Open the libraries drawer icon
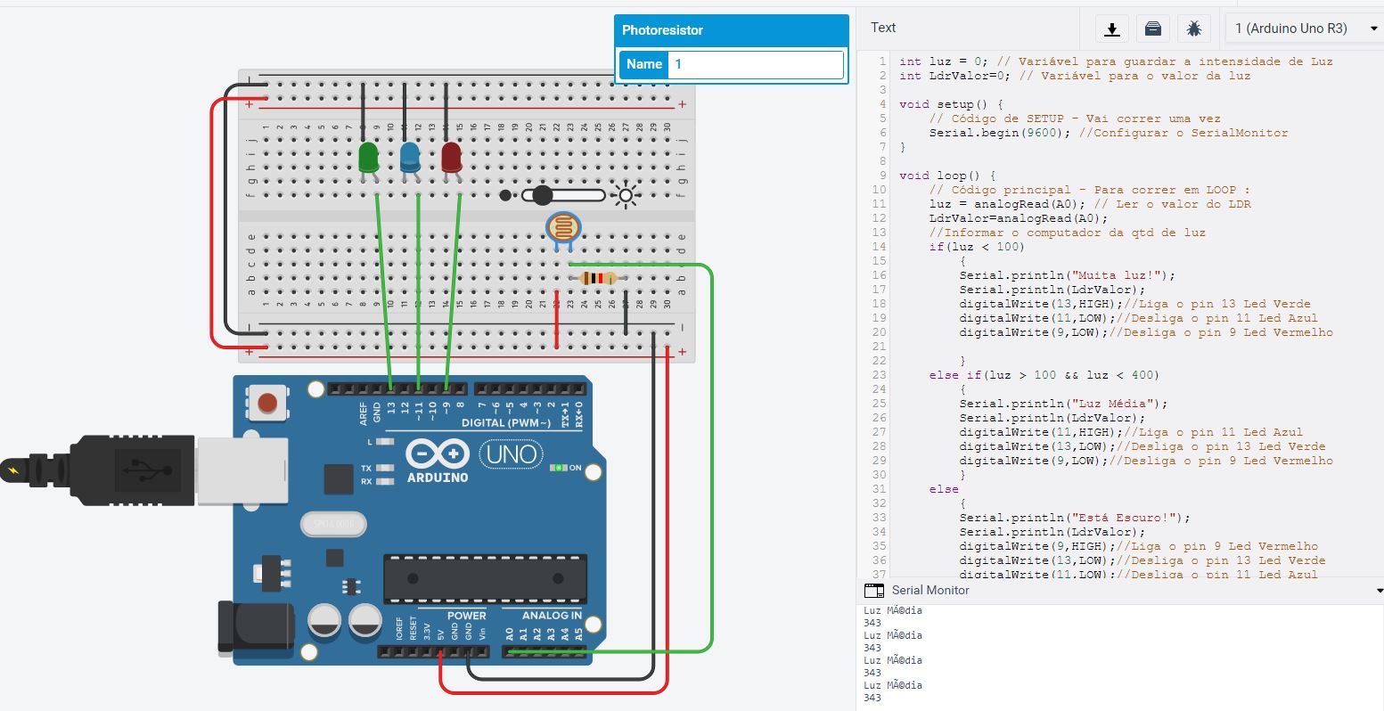The height and width of the screenshot is (711, 1384). click(1153, 29)
